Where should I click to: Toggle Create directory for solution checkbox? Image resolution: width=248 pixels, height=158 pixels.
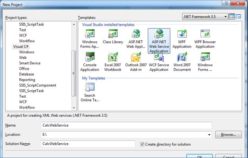(x=142, y=144)
